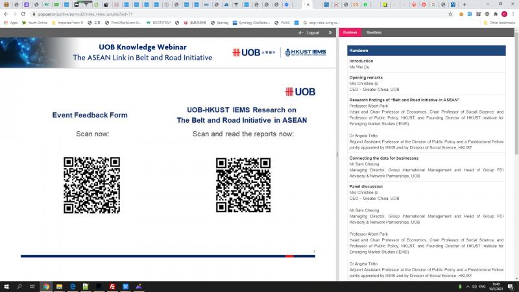Open the Sportag bookmark
Screen dimensions: 519x292
[220, 23]
